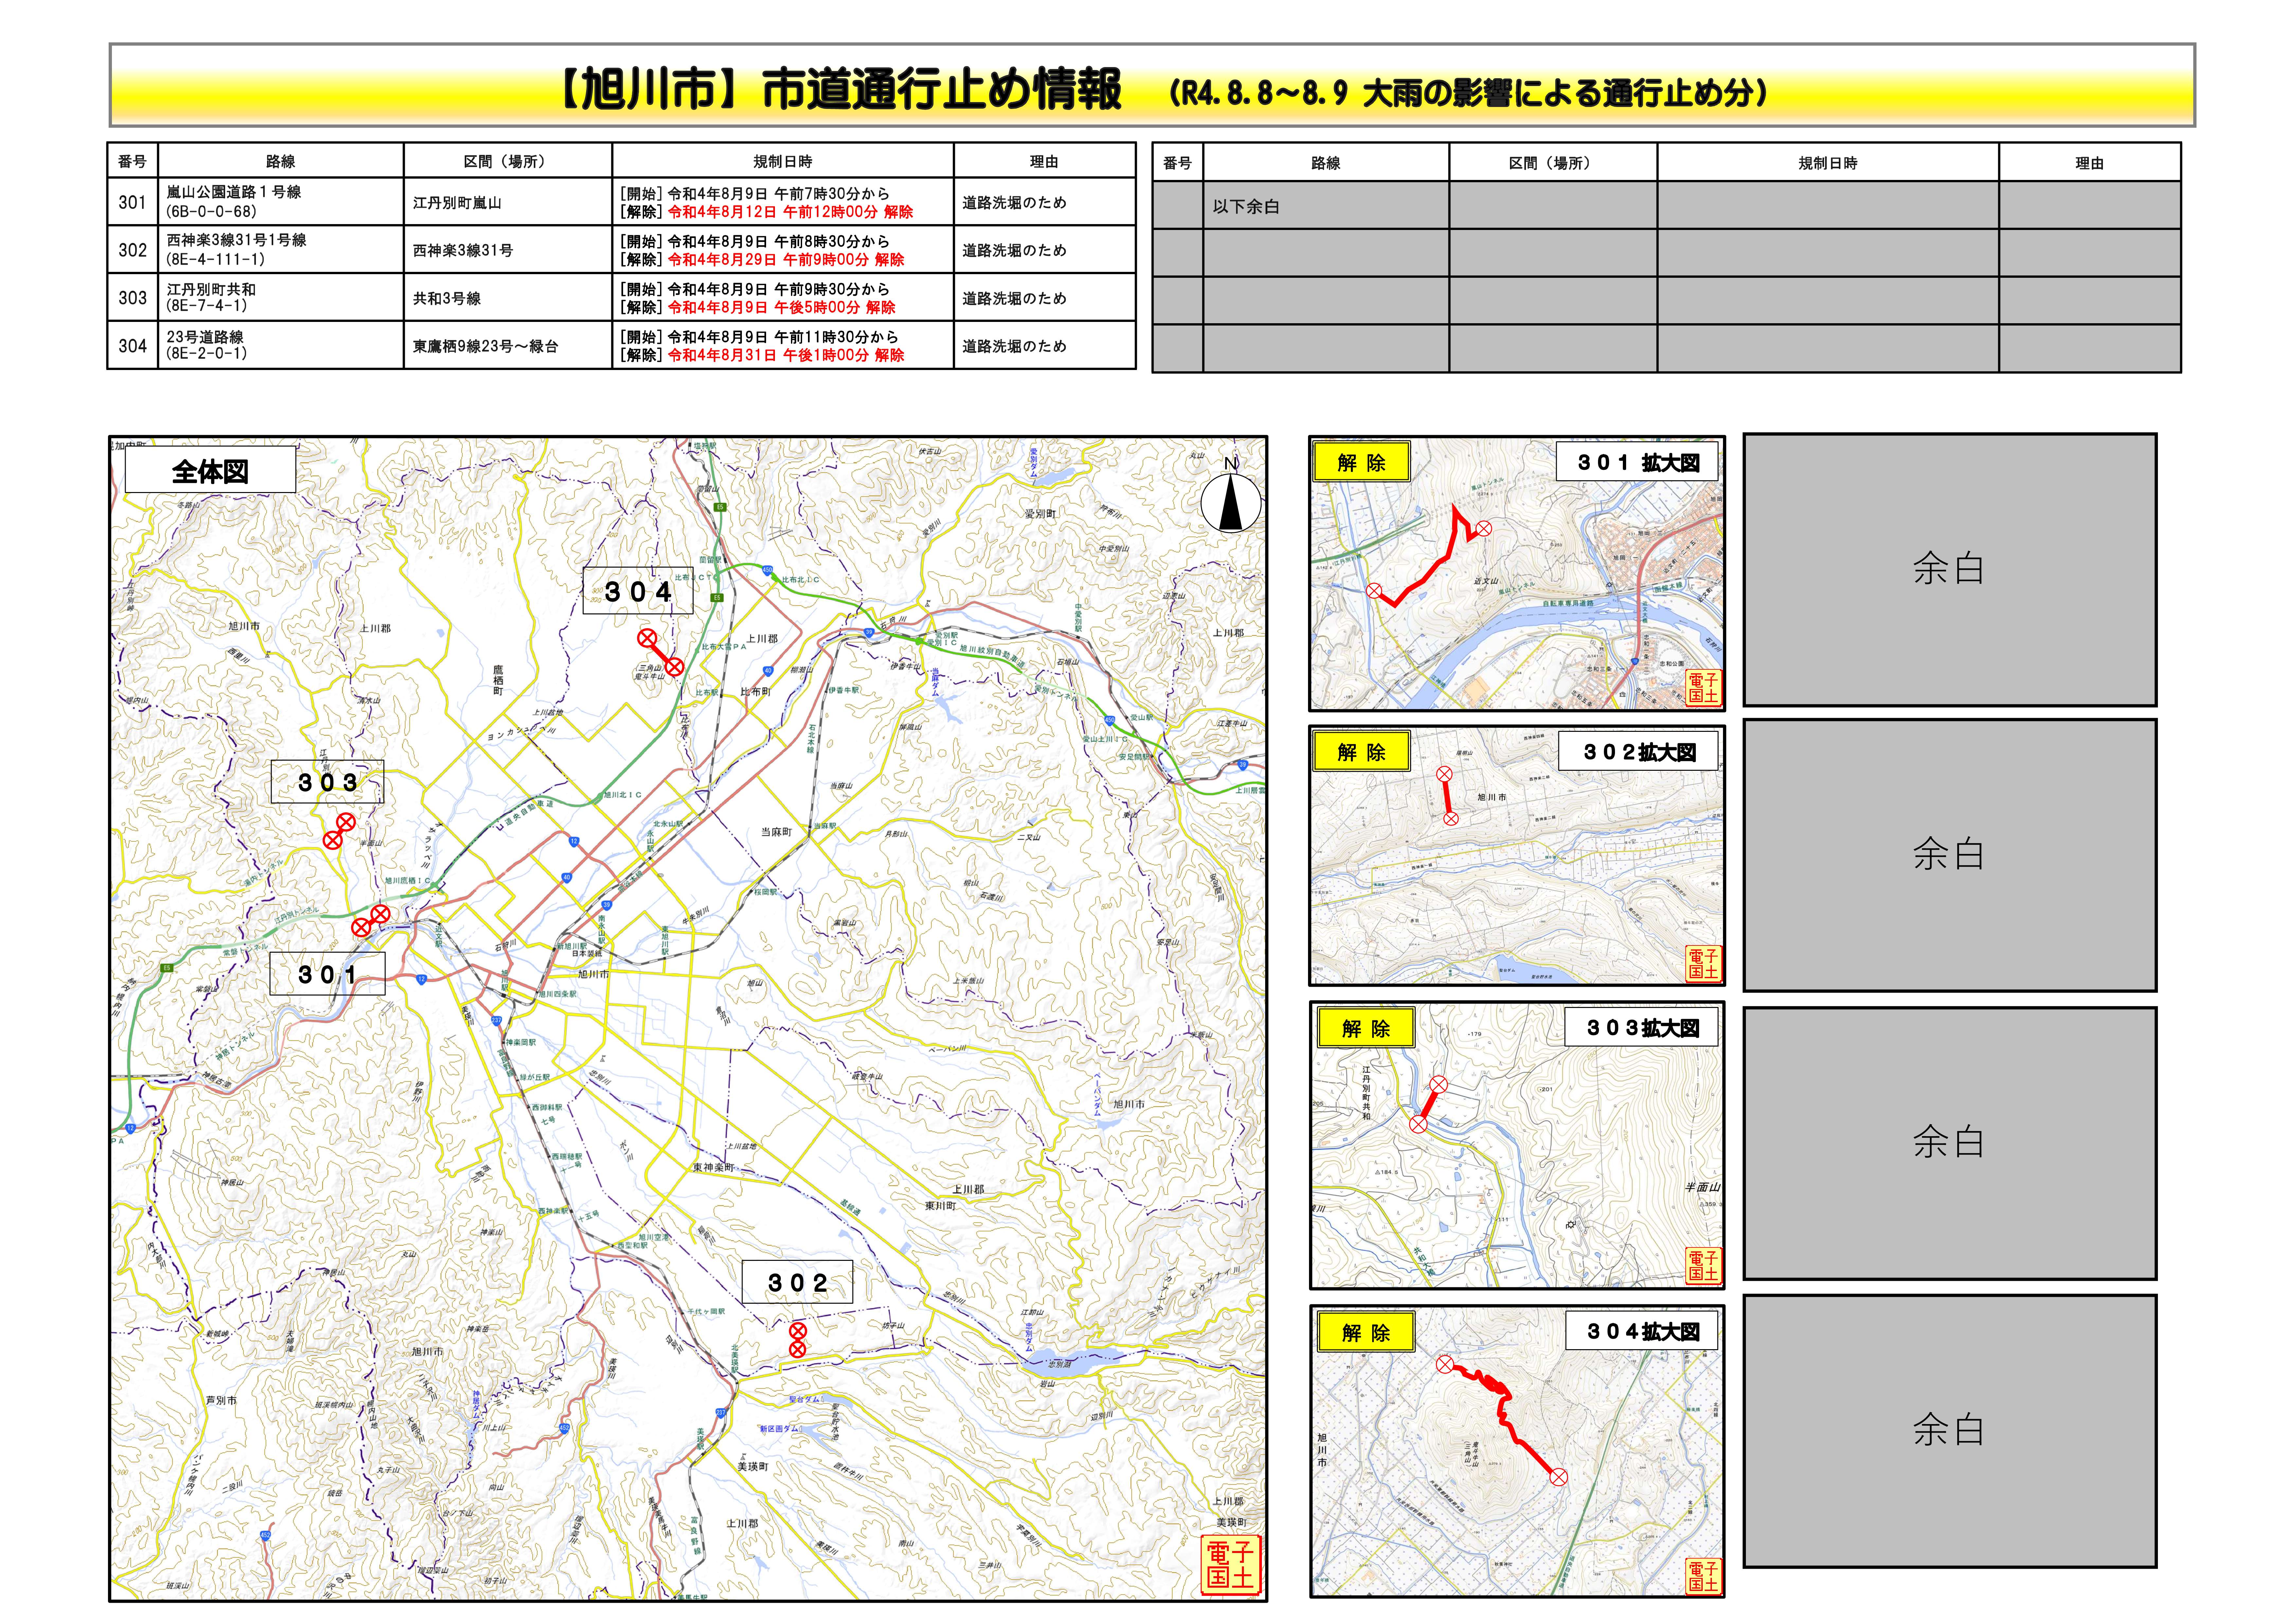Click the 解除 badge on the 303 enlarged map
This screenshot has width=2296, height=1623.
1366,1028
